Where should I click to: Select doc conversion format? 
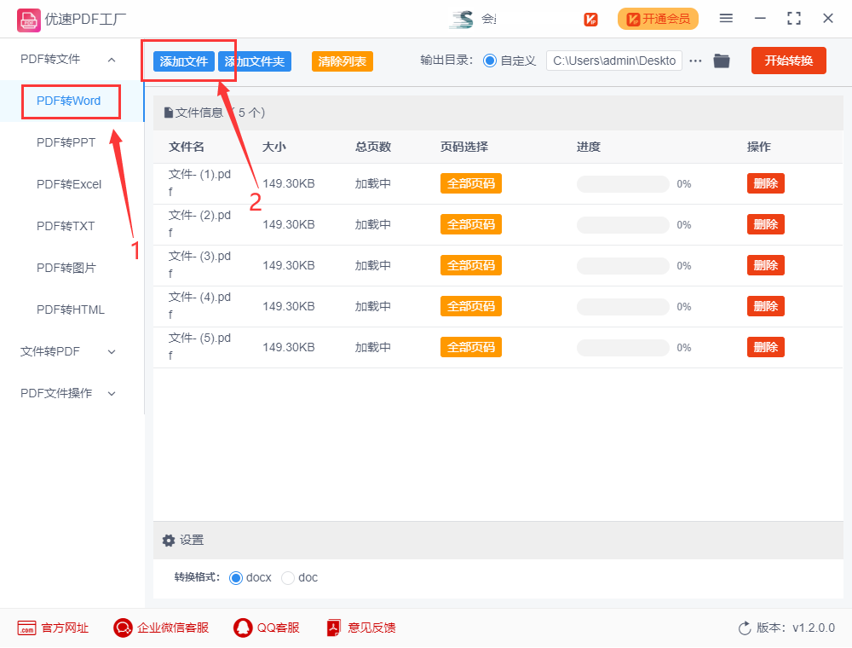coord(288,578)
